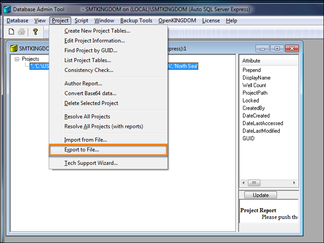Screen dimensions: 324x243
Task: Select the DateLastModified attribute
Action: (x=261, y=131)
